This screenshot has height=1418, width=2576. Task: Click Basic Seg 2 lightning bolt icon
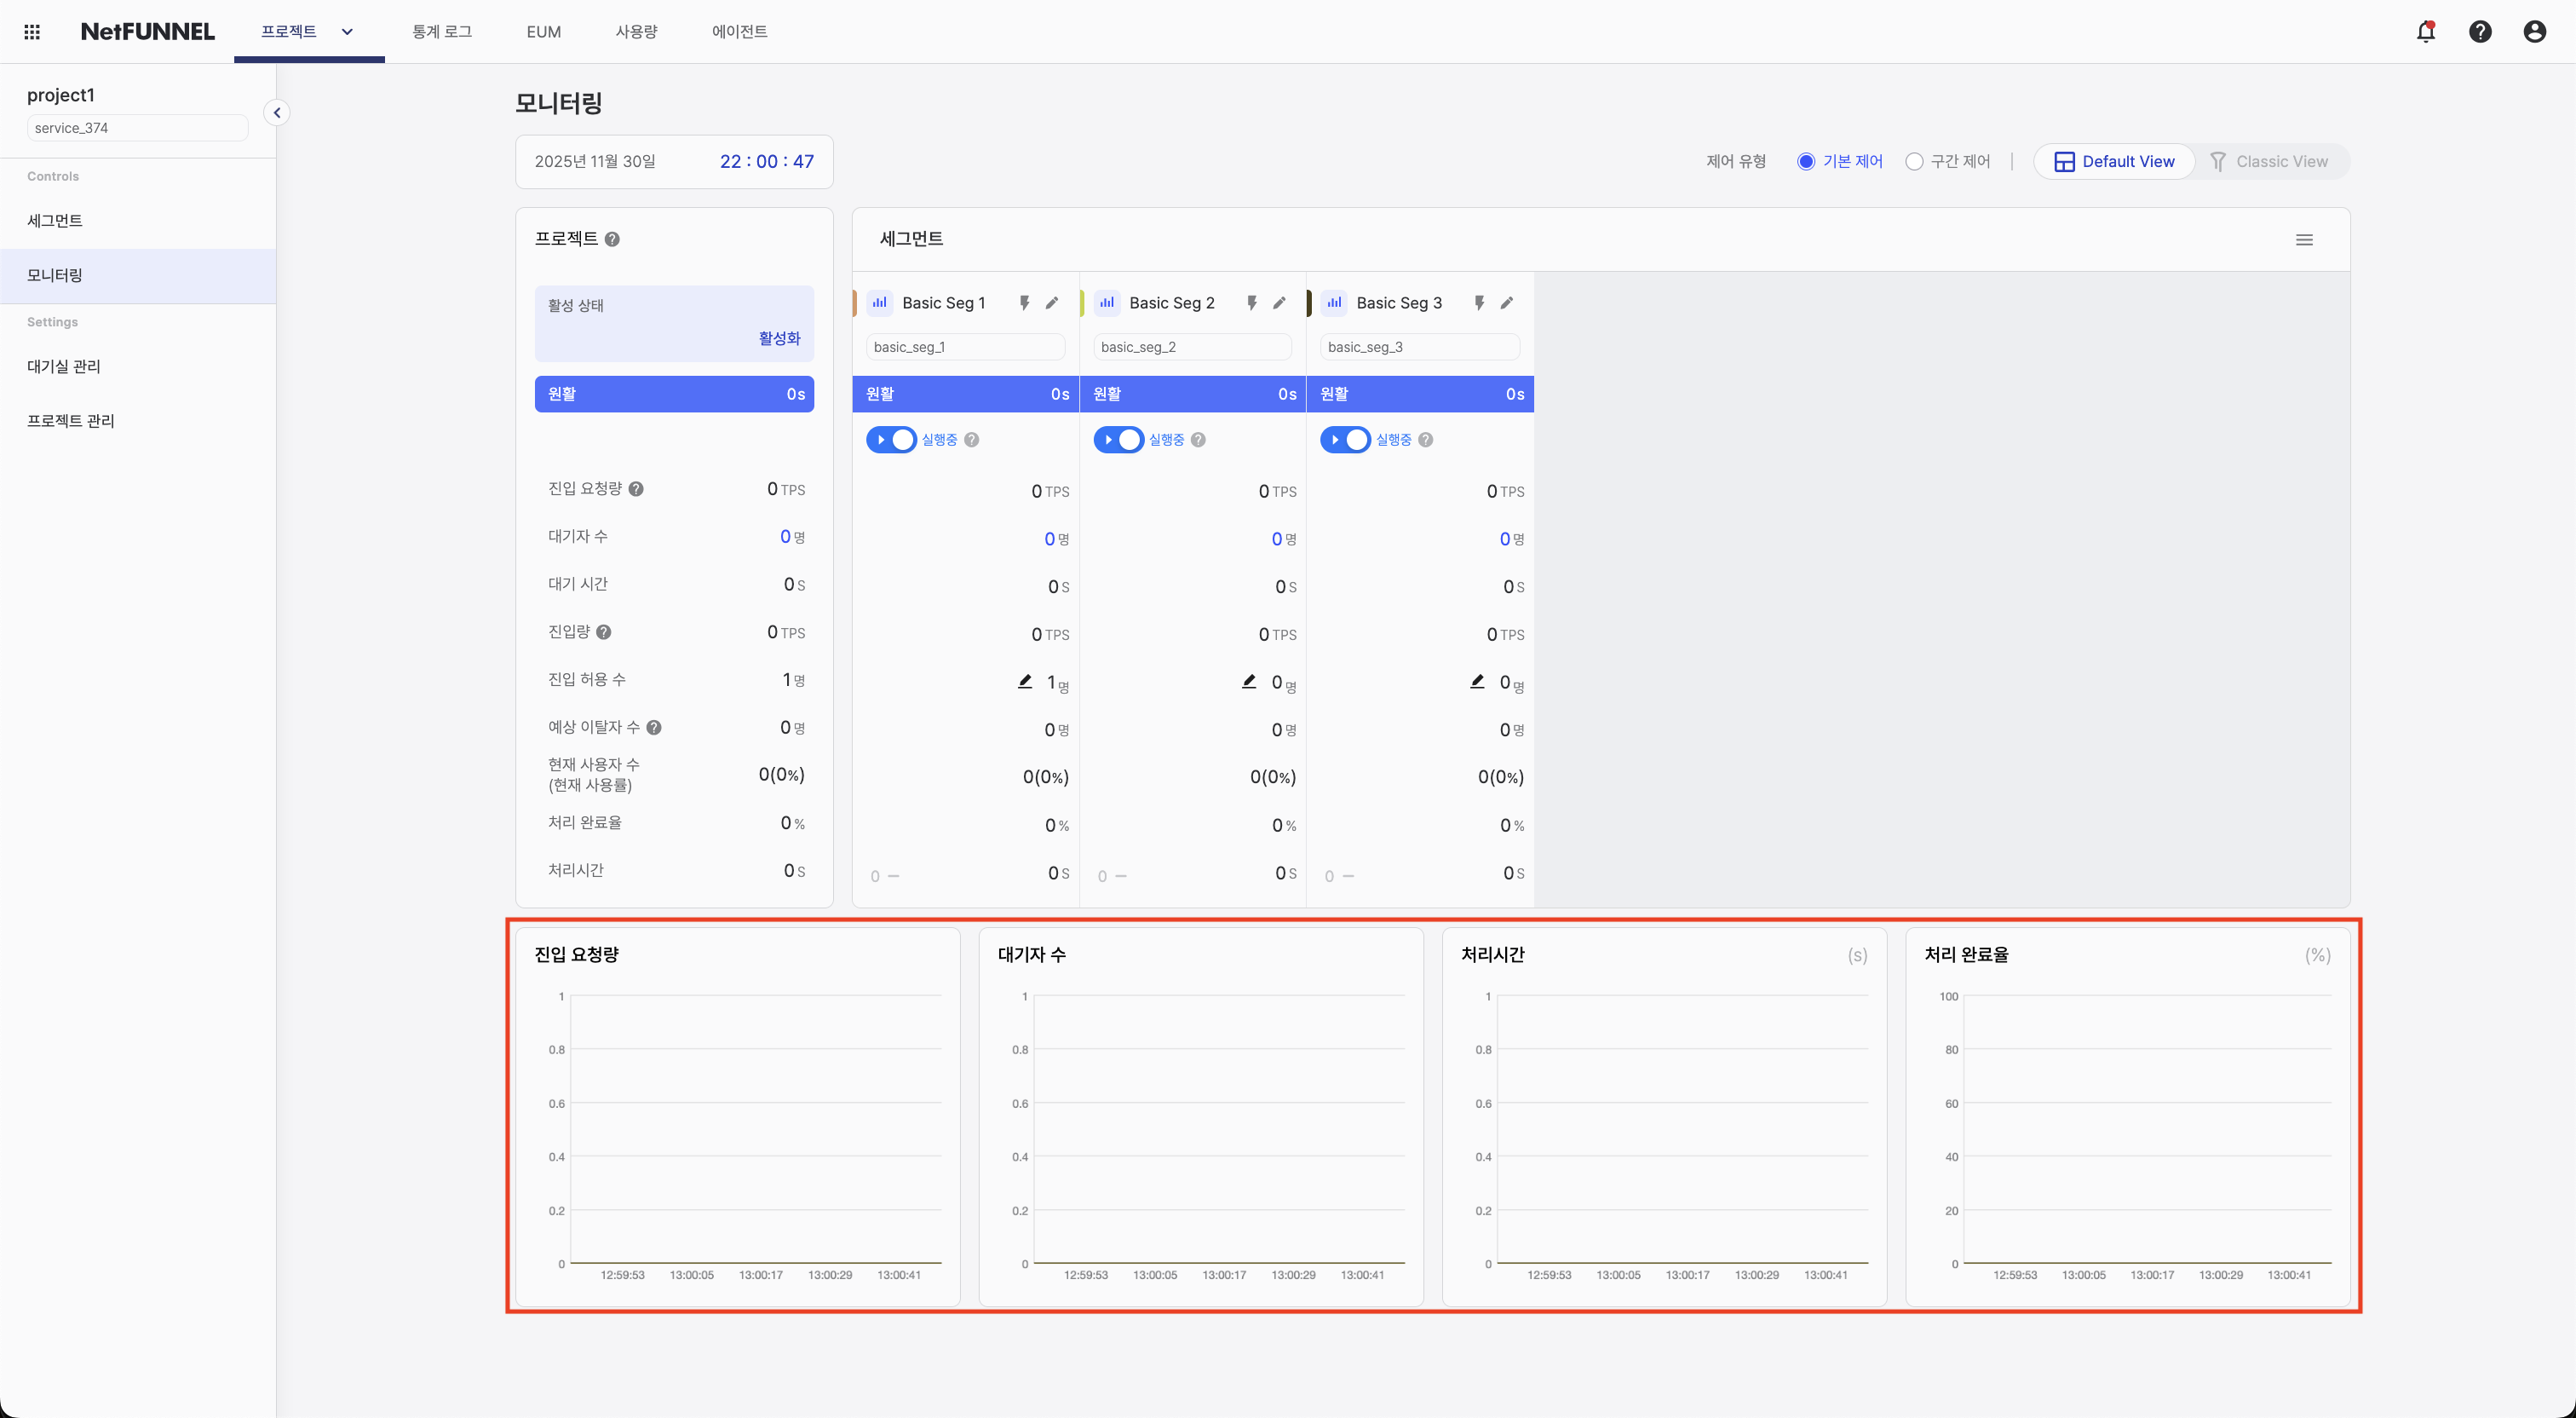click(1251, 303)
